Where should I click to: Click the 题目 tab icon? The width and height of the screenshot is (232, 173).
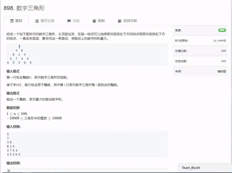click(12, 21)
